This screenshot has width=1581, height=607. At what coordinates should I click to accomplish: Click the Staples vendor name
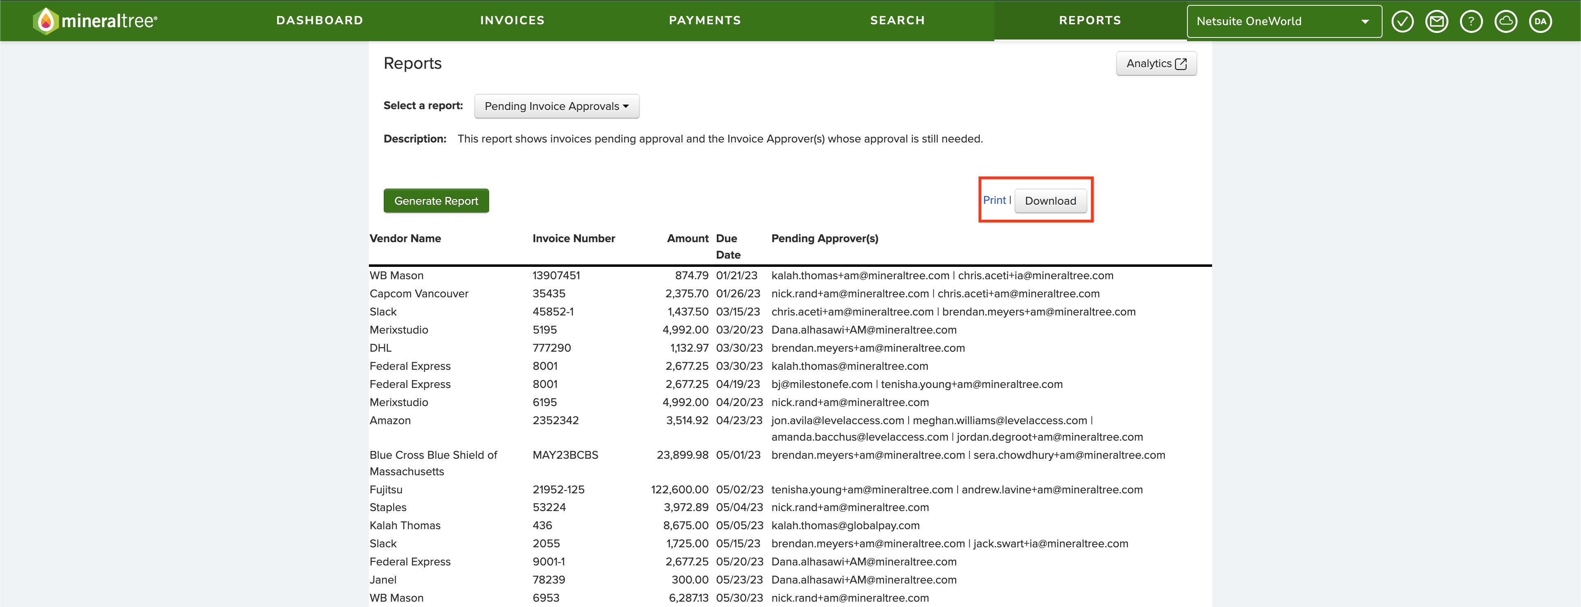[x=388, y=508]
